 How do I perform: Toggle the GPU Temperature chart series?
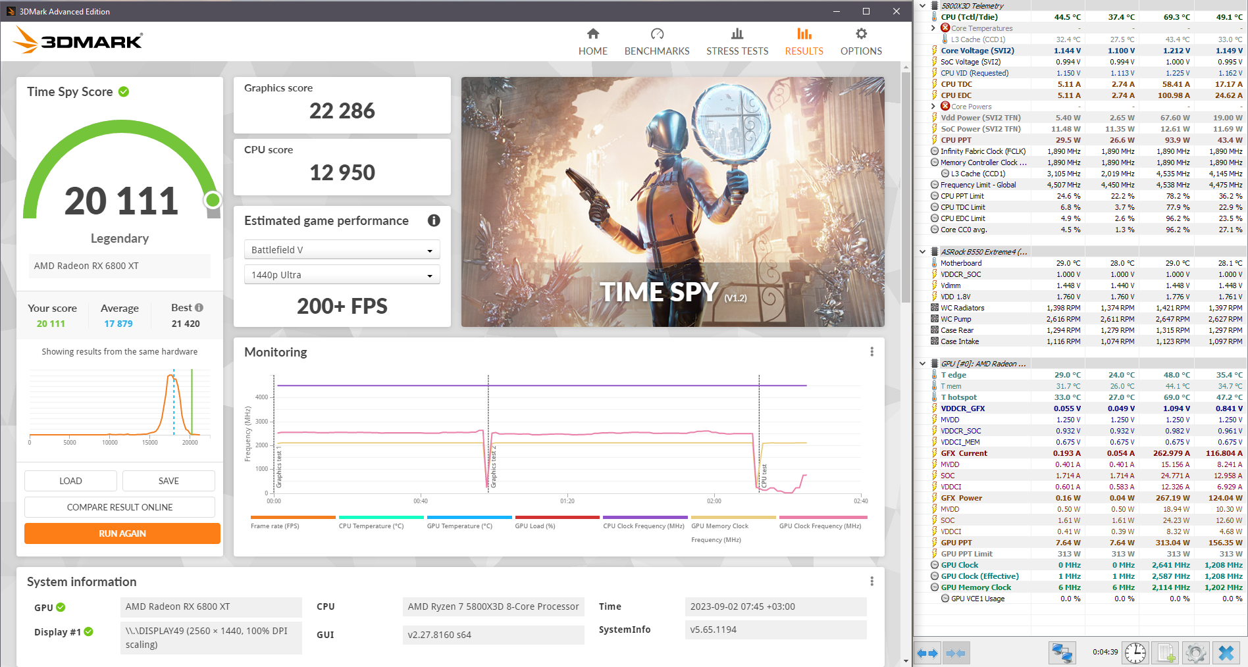(x=469, y=522)
